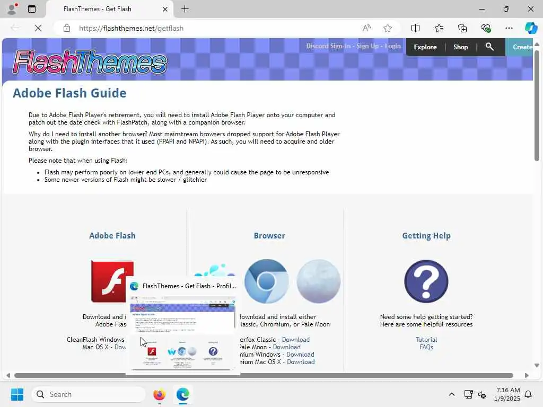Click the Chromium browser icon
The image size is (543, 407).
tap(266, 281)
